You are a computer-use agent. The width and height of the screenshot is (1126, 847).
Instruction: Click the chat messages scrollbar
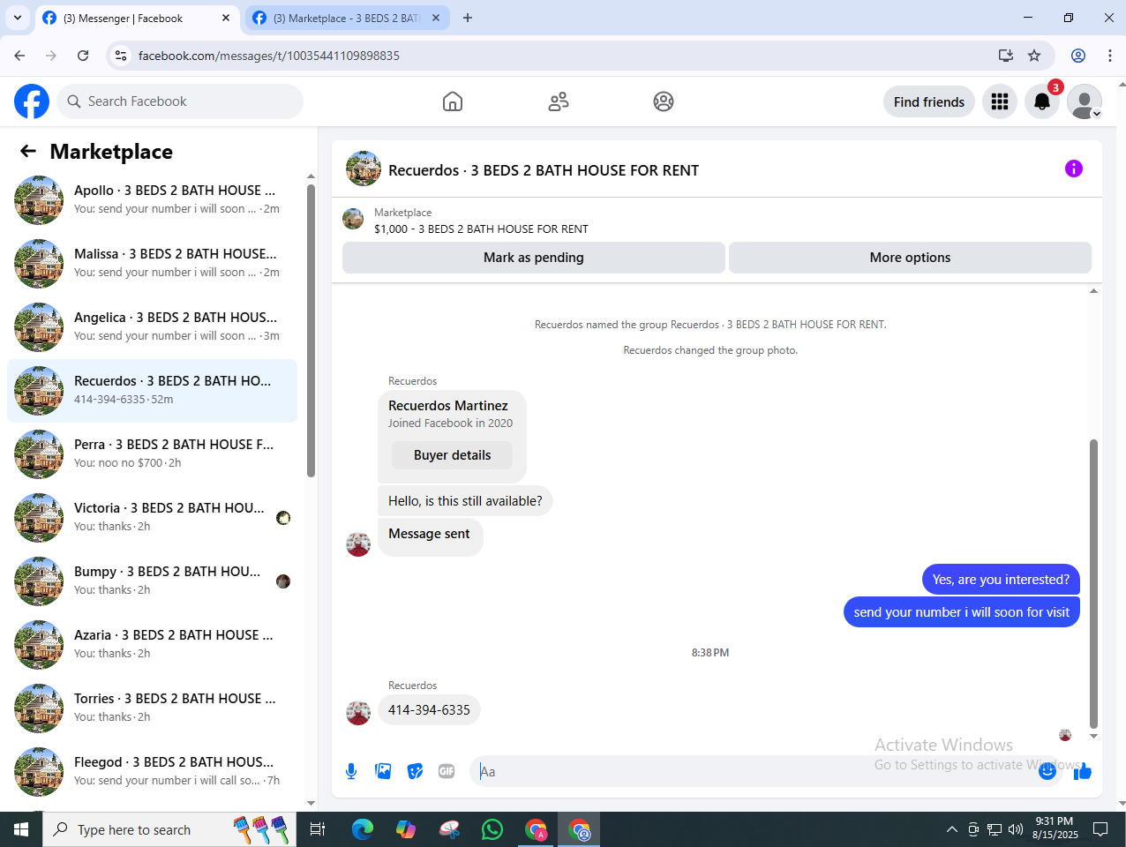click(x=1093, y=582)
